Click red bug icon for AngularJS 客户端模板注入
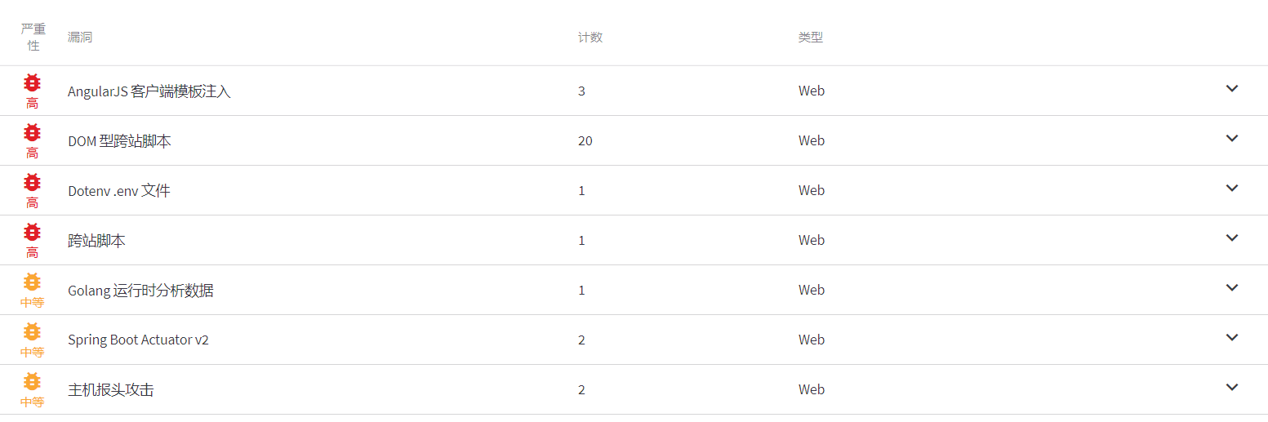The height and width of the screenshot is (422, 1268). [32, 82]
